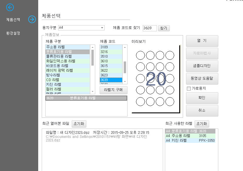Click the 20-circle label preview thumbnail

[156, 79]
